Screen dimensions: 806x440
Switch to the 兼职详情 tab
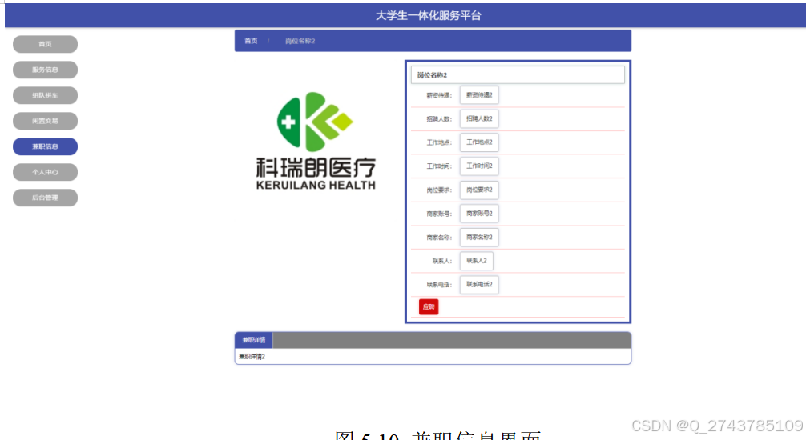(x=254, y=340)
